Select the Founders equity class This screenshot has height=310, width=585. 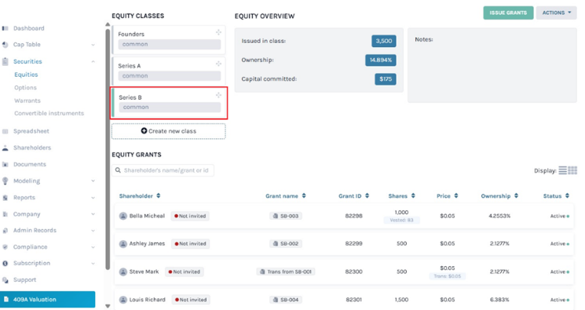tap(168, 39)
